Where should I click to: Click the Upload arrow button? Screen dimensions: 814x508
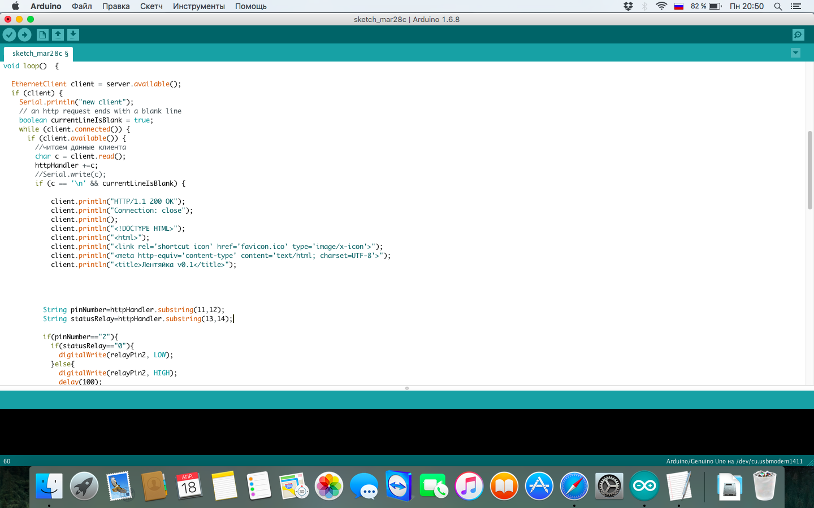pyautogui.click(x=24, y=35)
